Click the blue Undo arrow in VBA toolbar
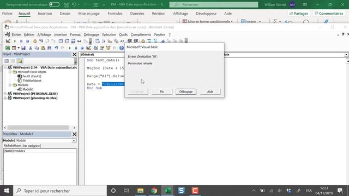 point(56,48)
